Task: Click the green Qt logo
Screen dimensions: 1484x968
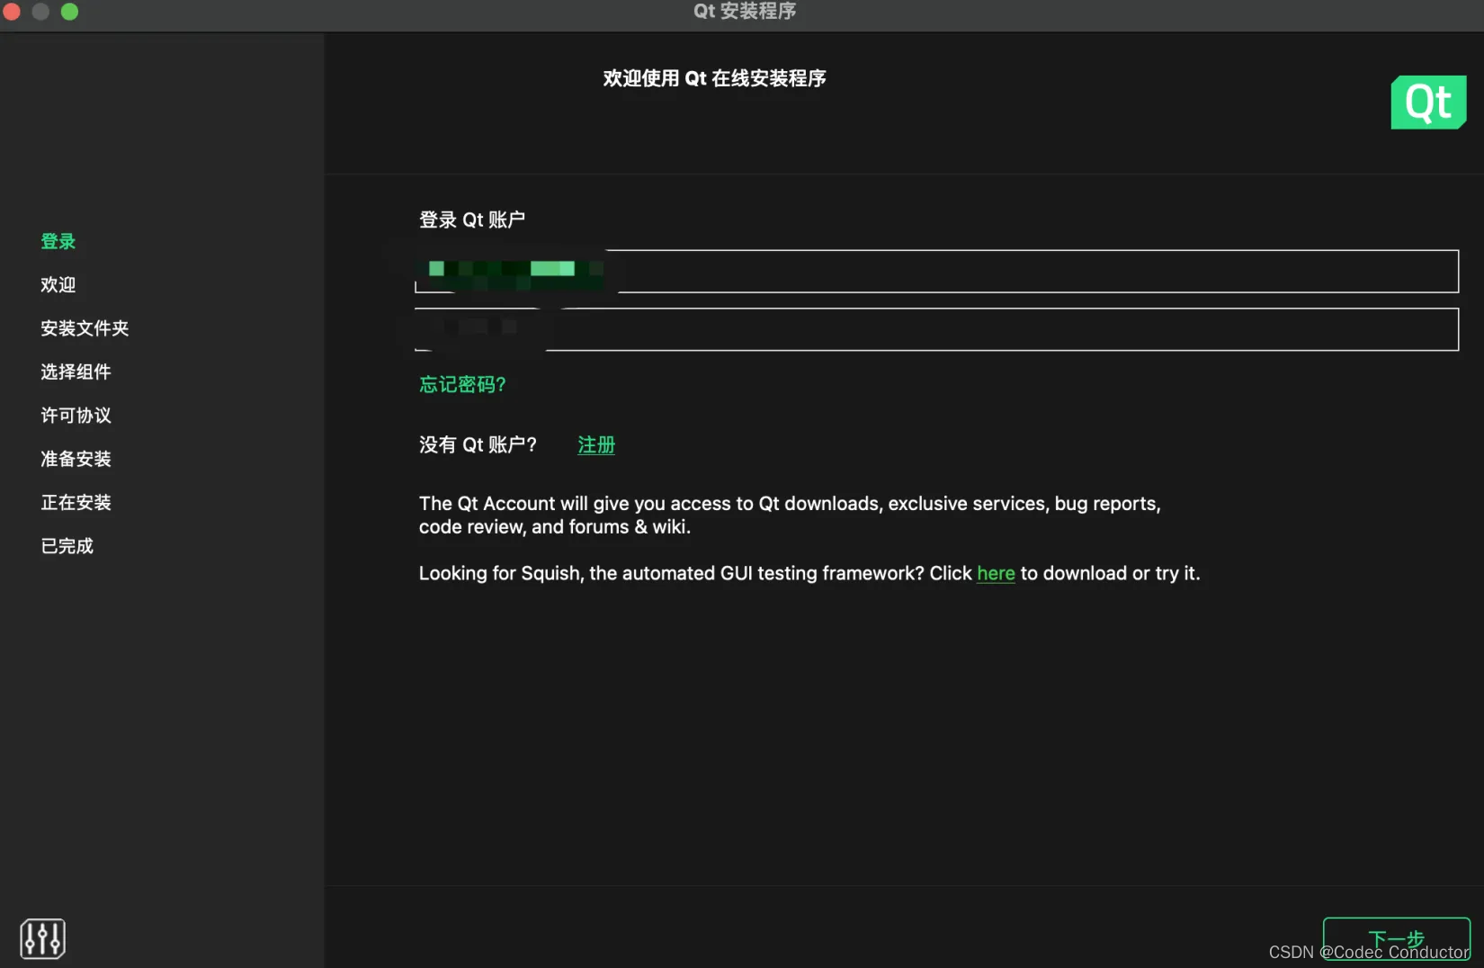Action: coord(1428,102)
